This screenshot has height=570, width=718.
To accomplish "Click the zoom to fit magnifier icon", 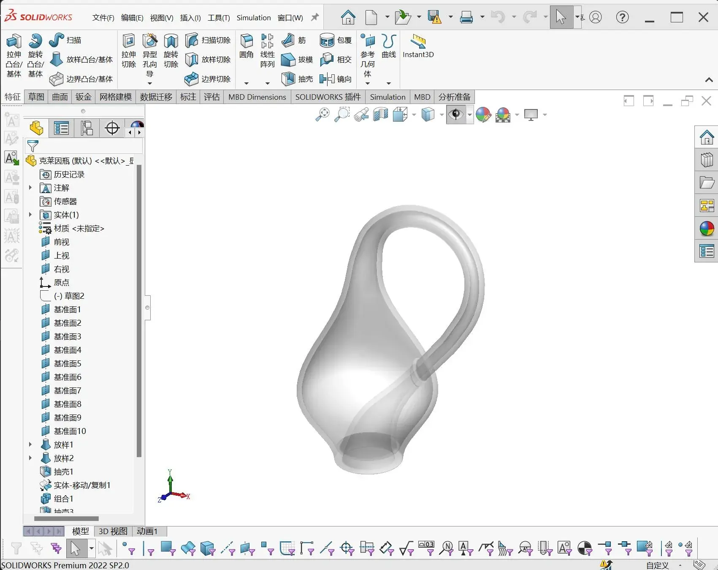I will (322, 115).
